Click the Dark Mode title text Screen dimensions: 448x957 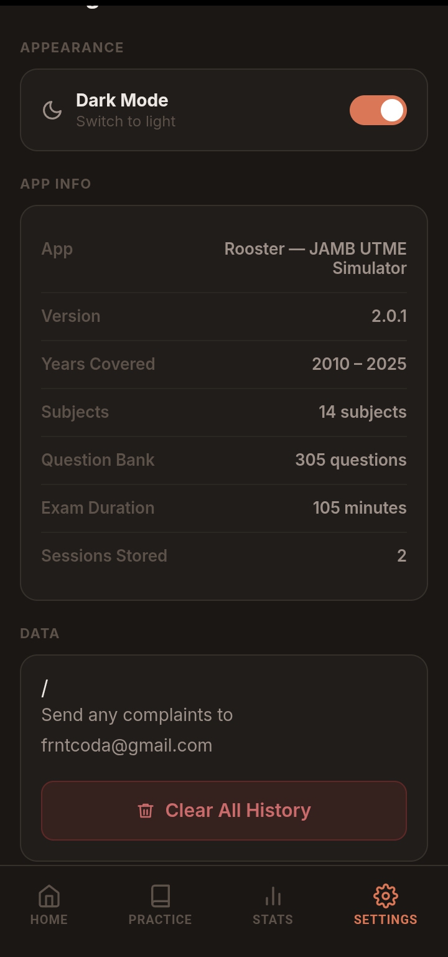click(122, 100)
